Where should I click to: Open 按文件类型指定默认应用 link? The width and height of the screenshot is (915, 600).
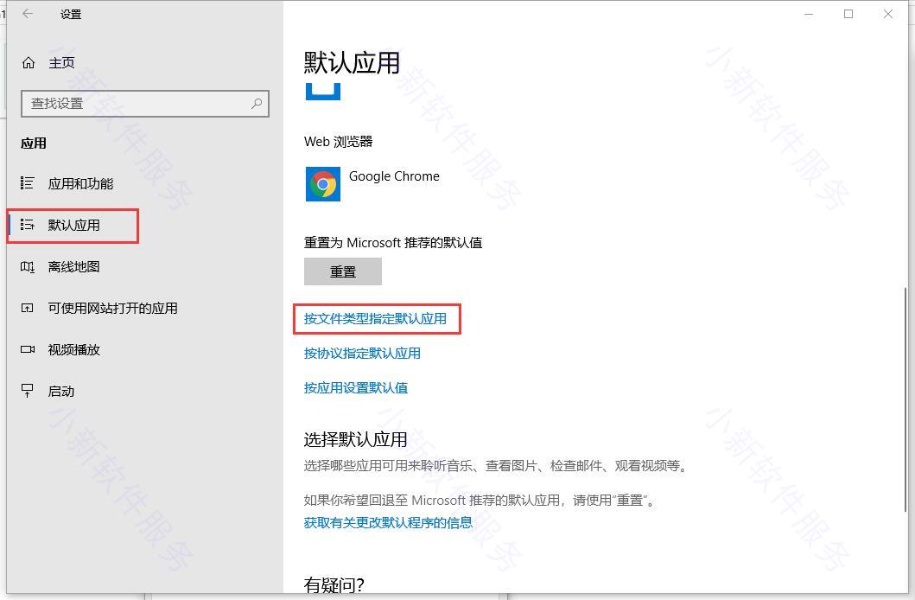[375, 318]
